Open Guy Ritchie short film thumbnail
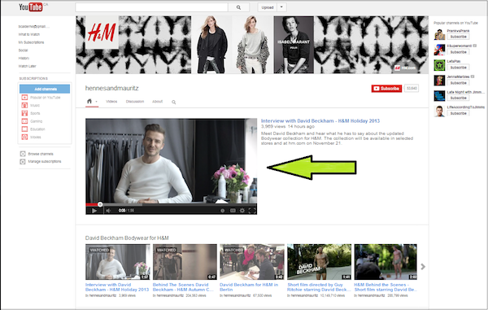The image size is (488, 310). [319, 262]
